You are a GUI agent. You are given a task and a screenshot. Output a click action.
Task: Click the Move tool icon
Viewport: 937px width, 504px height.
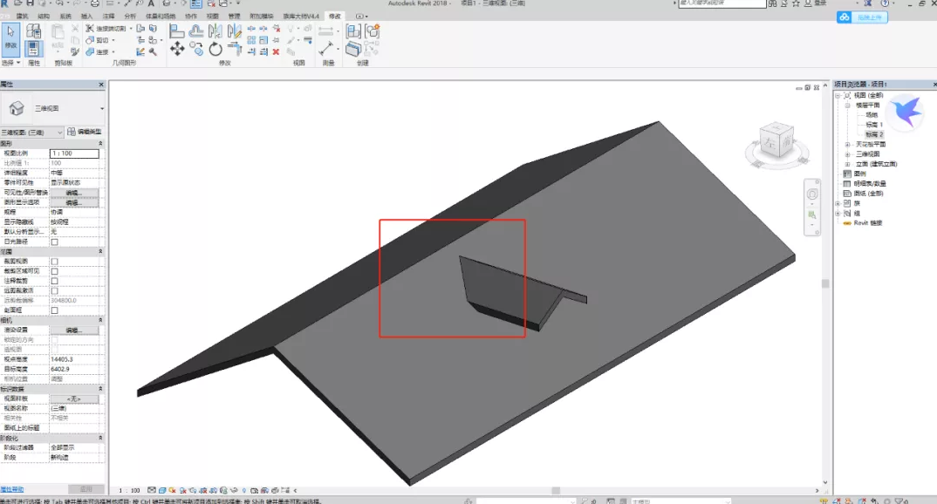click(177, 50)
